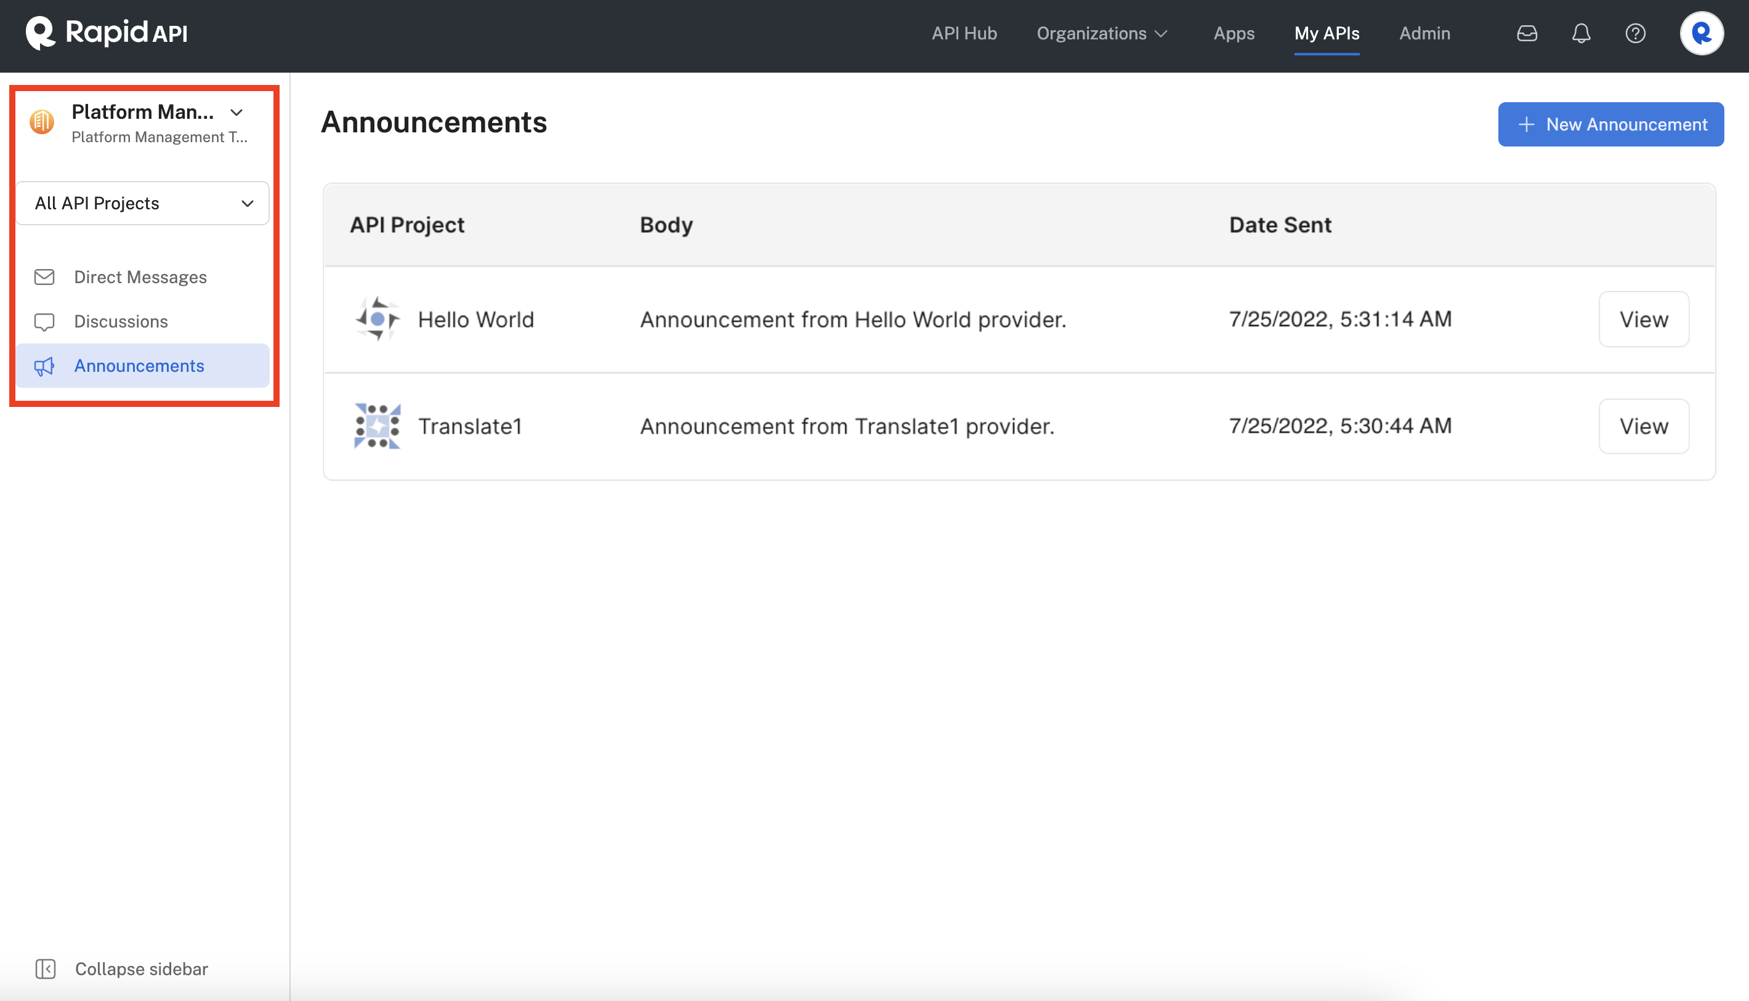Open the All API Projects dropdown

click(142, 204)
